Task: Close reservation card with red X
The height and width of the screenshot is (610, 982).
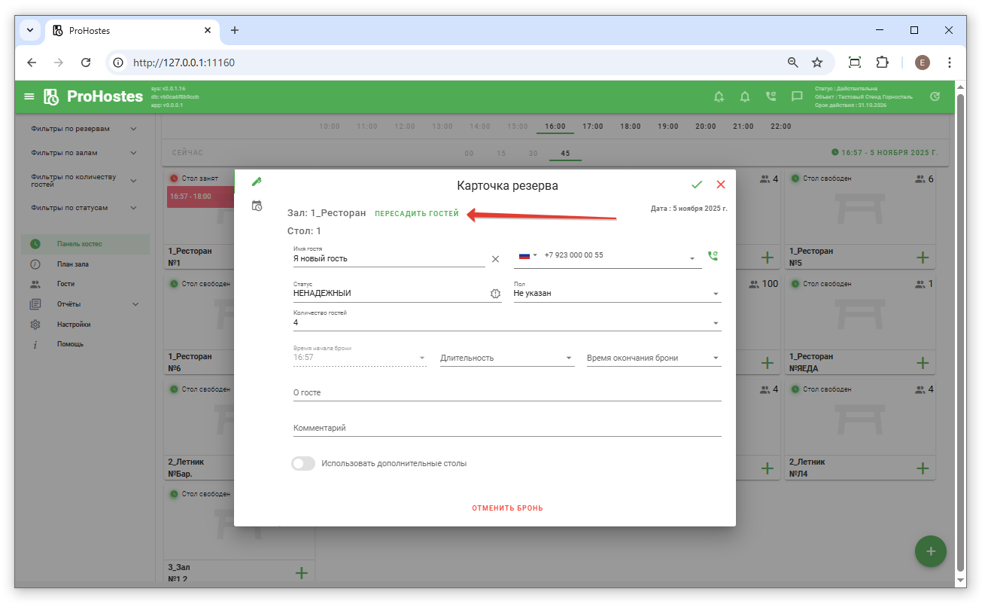Action: [x=721, y=185]
